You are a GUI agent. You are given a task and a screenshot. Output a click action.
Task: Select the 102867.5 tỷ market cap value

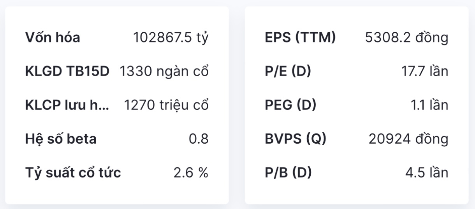171,38
